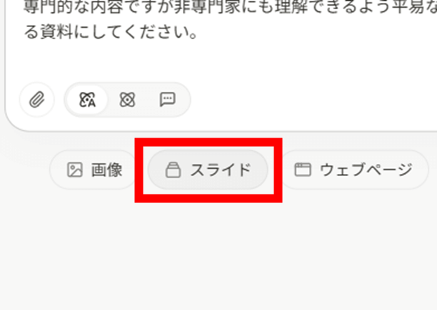Click the letter A on the auto mode icon

pos(92,103)
